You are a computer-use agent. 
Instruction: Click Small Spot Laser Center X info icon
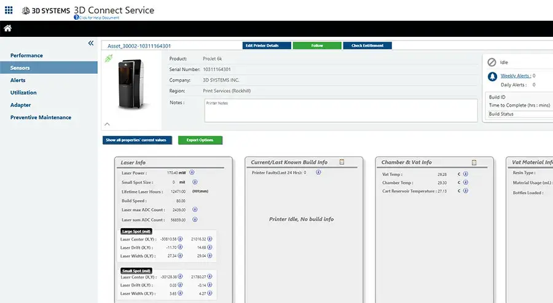(x=180, y=276)
